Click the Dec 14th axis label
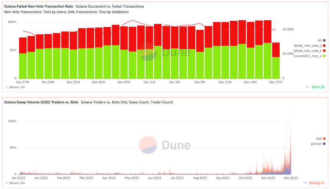The width and height of the screenshot is (330, 189). 250,82
